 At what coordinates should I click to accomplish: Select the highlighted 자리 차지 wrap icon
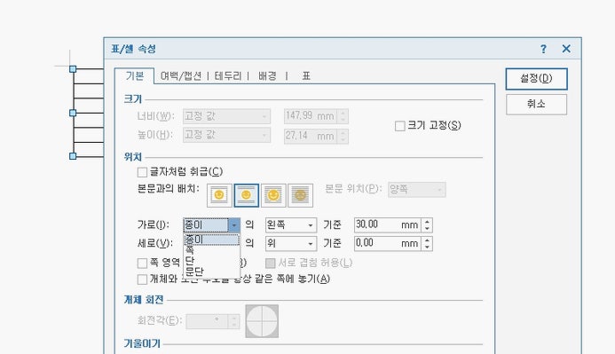pos(247,195)
